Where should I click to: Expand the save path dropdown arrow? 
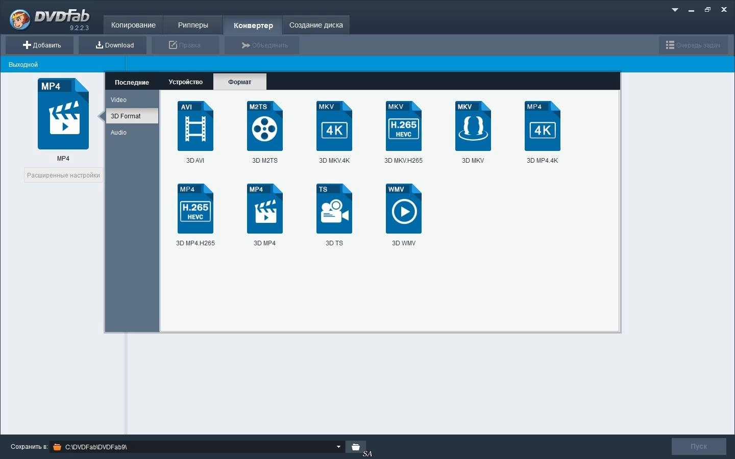[338, 447]
